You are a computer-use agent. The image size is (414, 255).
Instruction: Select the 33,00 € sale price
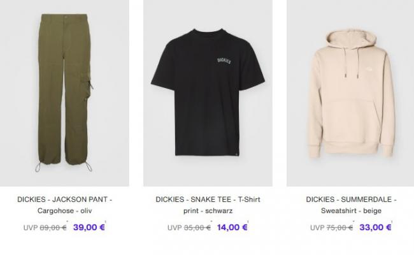coord(375,227)
